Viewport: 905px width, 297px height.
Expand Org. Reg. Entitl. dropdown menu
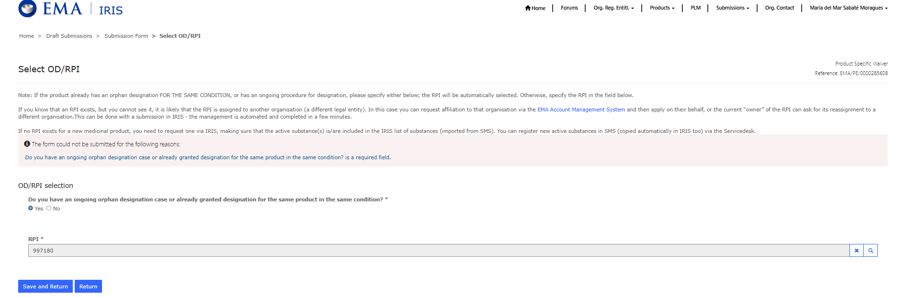pyautogui.click(x=613, y=8)
